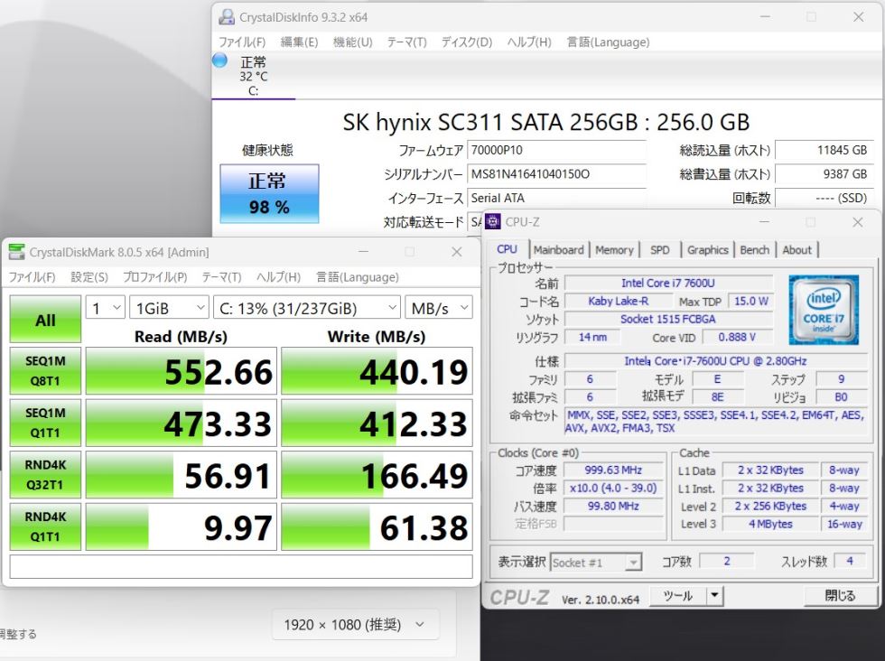
Task: Open 言語(Language) menu in CrystalDiskMark
Action: [358, 277]
